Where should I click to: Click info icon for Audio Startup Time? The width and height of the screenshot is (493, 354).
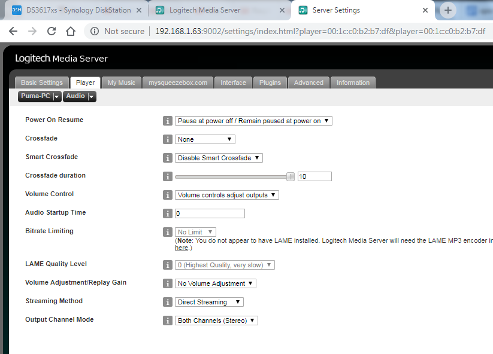pos(168,213)
